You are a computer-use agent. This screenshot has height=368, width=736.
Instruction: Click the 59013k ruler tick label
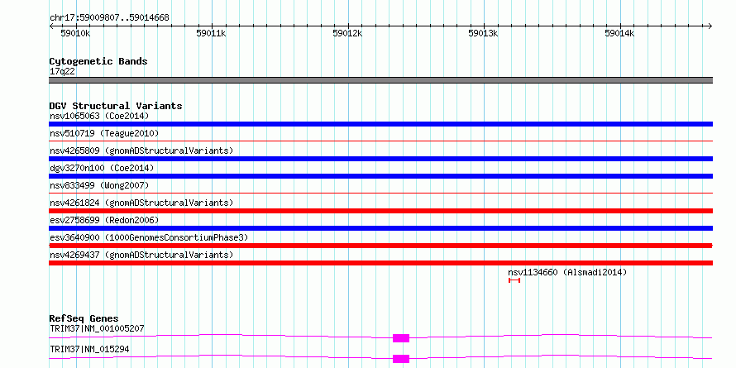[x=484, y=33]
